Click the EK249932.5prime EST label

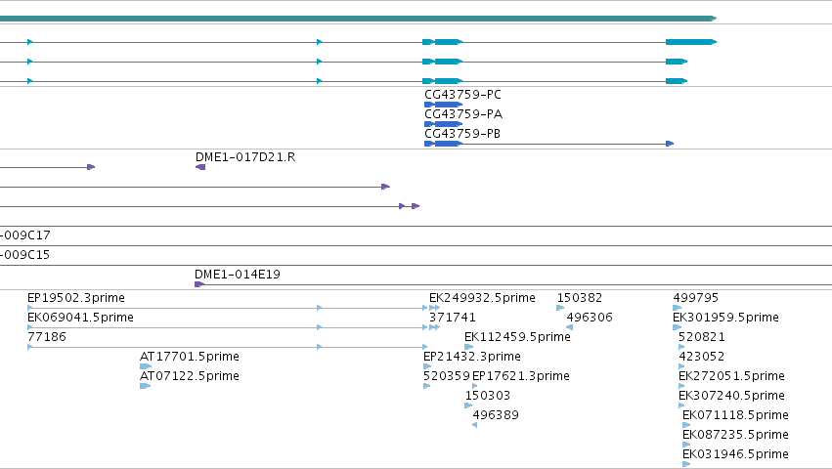pos(482,298)
